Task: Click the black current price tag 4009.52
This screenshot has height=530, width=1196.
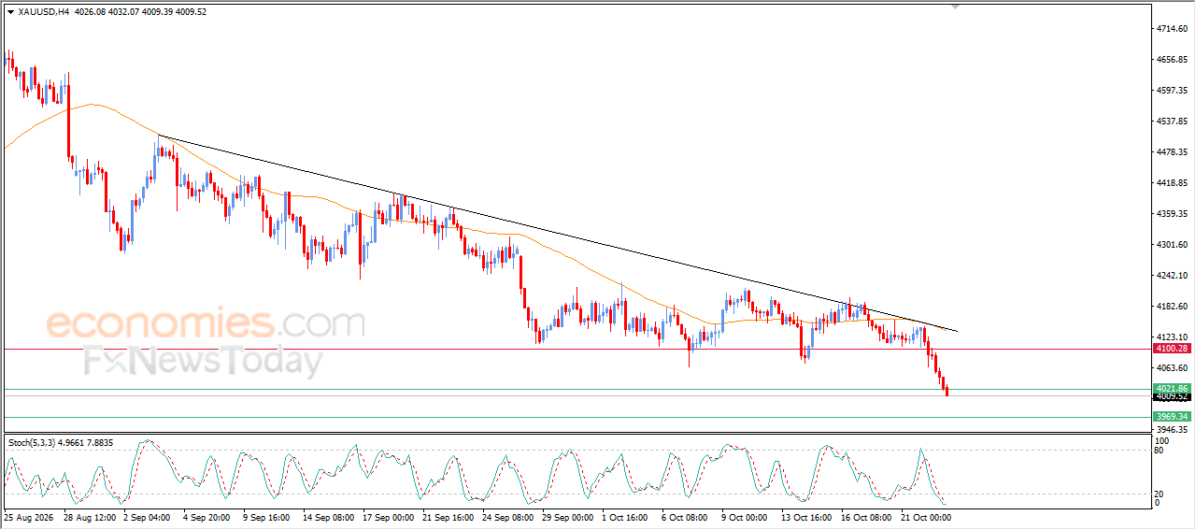Action: click(1171, 397)
